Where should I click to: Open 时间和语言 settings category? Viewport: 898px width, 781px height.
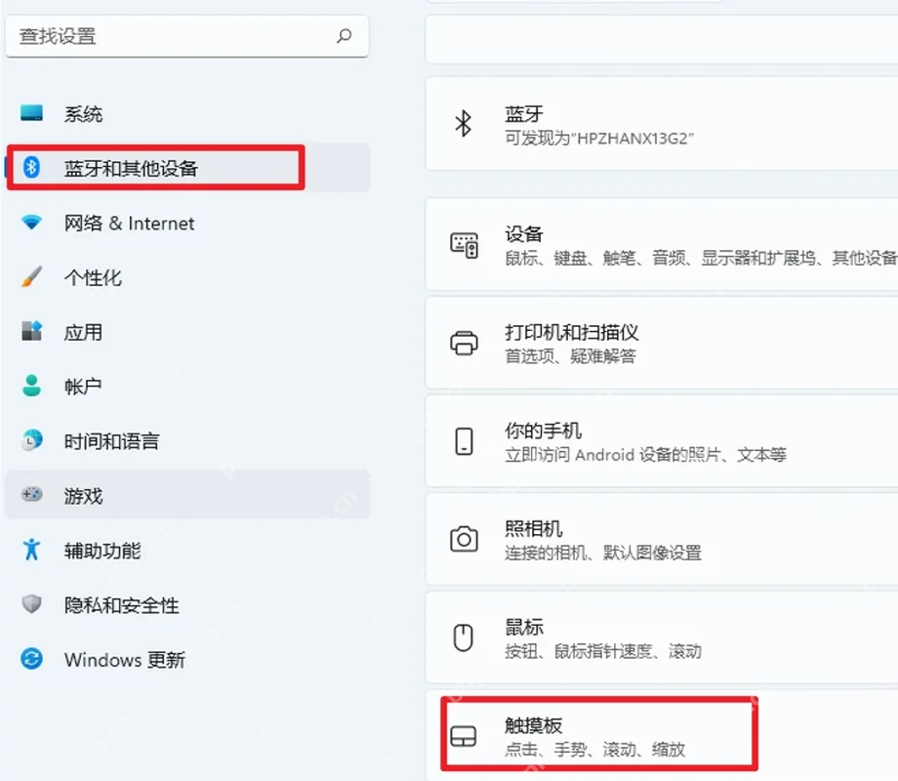click(x=186, y=440)
